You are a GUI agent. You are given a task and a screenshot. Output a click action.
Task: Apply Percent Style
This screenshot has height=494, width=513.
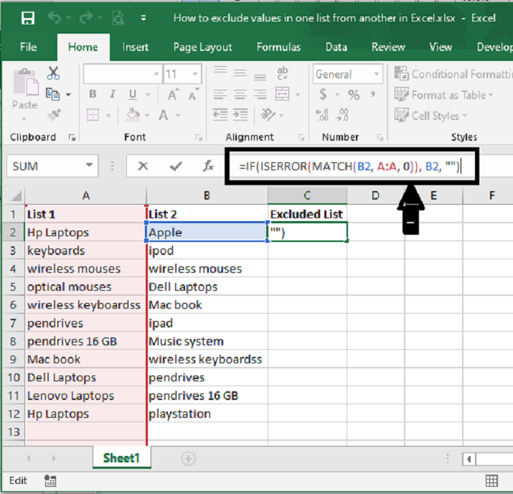point(354,95)
